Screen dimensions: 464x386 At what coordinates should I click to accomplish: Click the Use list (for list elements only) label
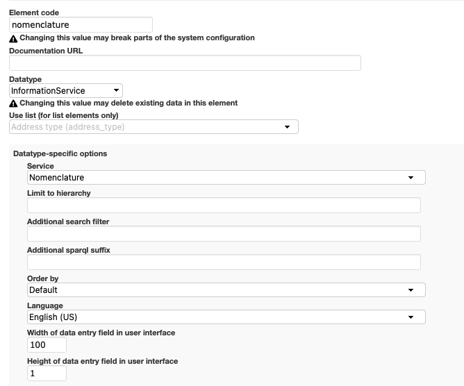tap(64, 115)
